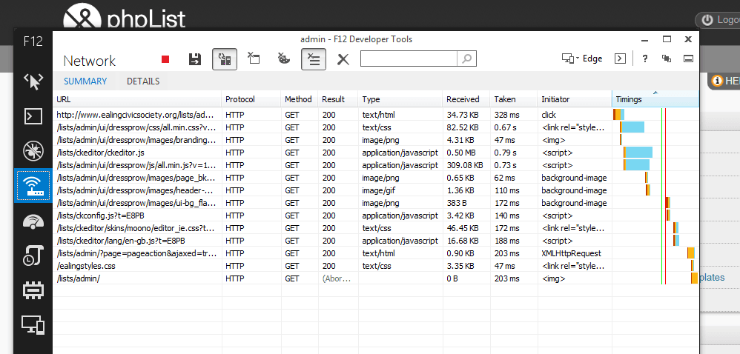The image size is (740, 354).
Task: Sort by Protocol column header
Action: (251, 99)
